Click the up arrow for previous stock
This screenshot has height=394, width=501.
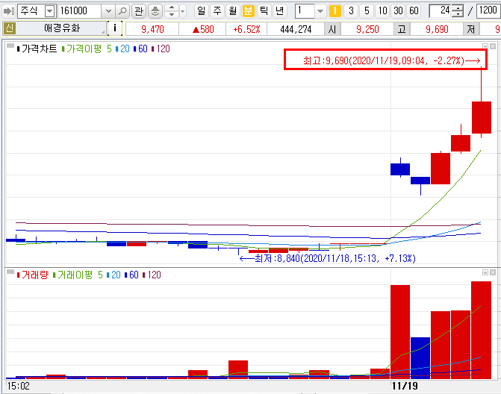coord(172,7)
